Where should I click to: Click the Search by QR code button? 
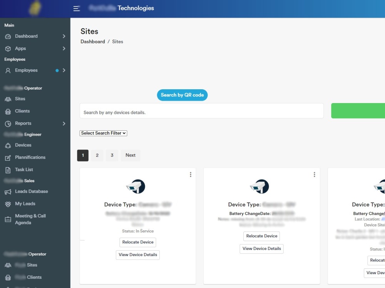tap(182, 95)
